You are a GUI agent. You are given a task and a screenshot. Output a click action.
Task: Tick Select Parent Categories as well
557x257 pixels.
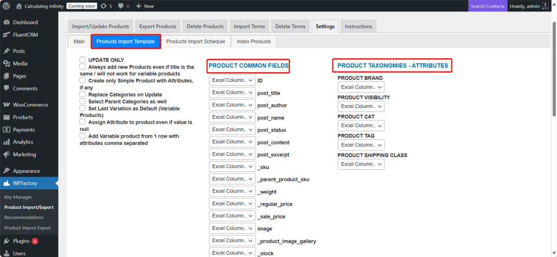click(x=83, y=101)
